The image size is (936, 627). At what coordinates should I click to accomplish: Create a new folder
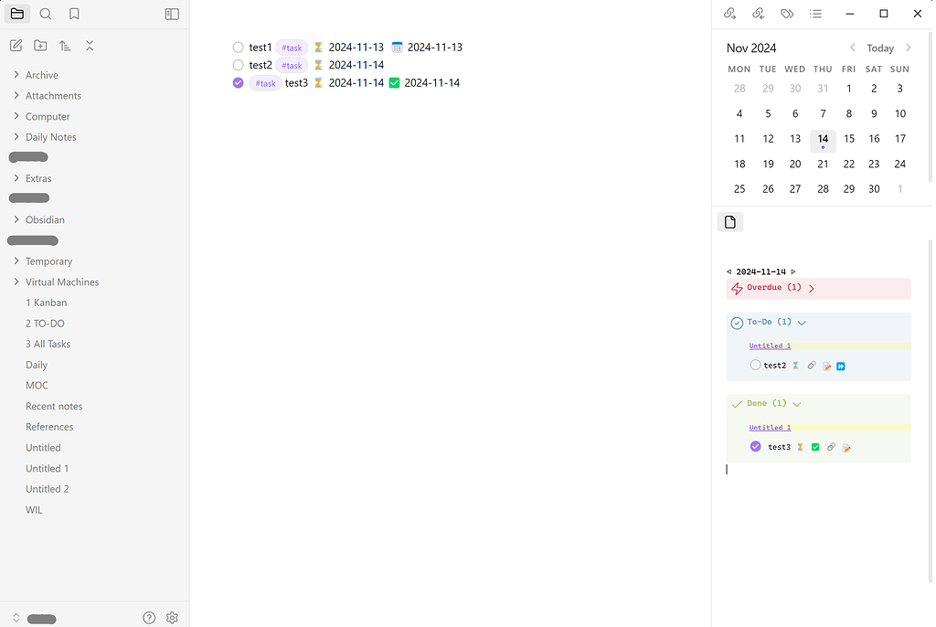click(40, 45)
